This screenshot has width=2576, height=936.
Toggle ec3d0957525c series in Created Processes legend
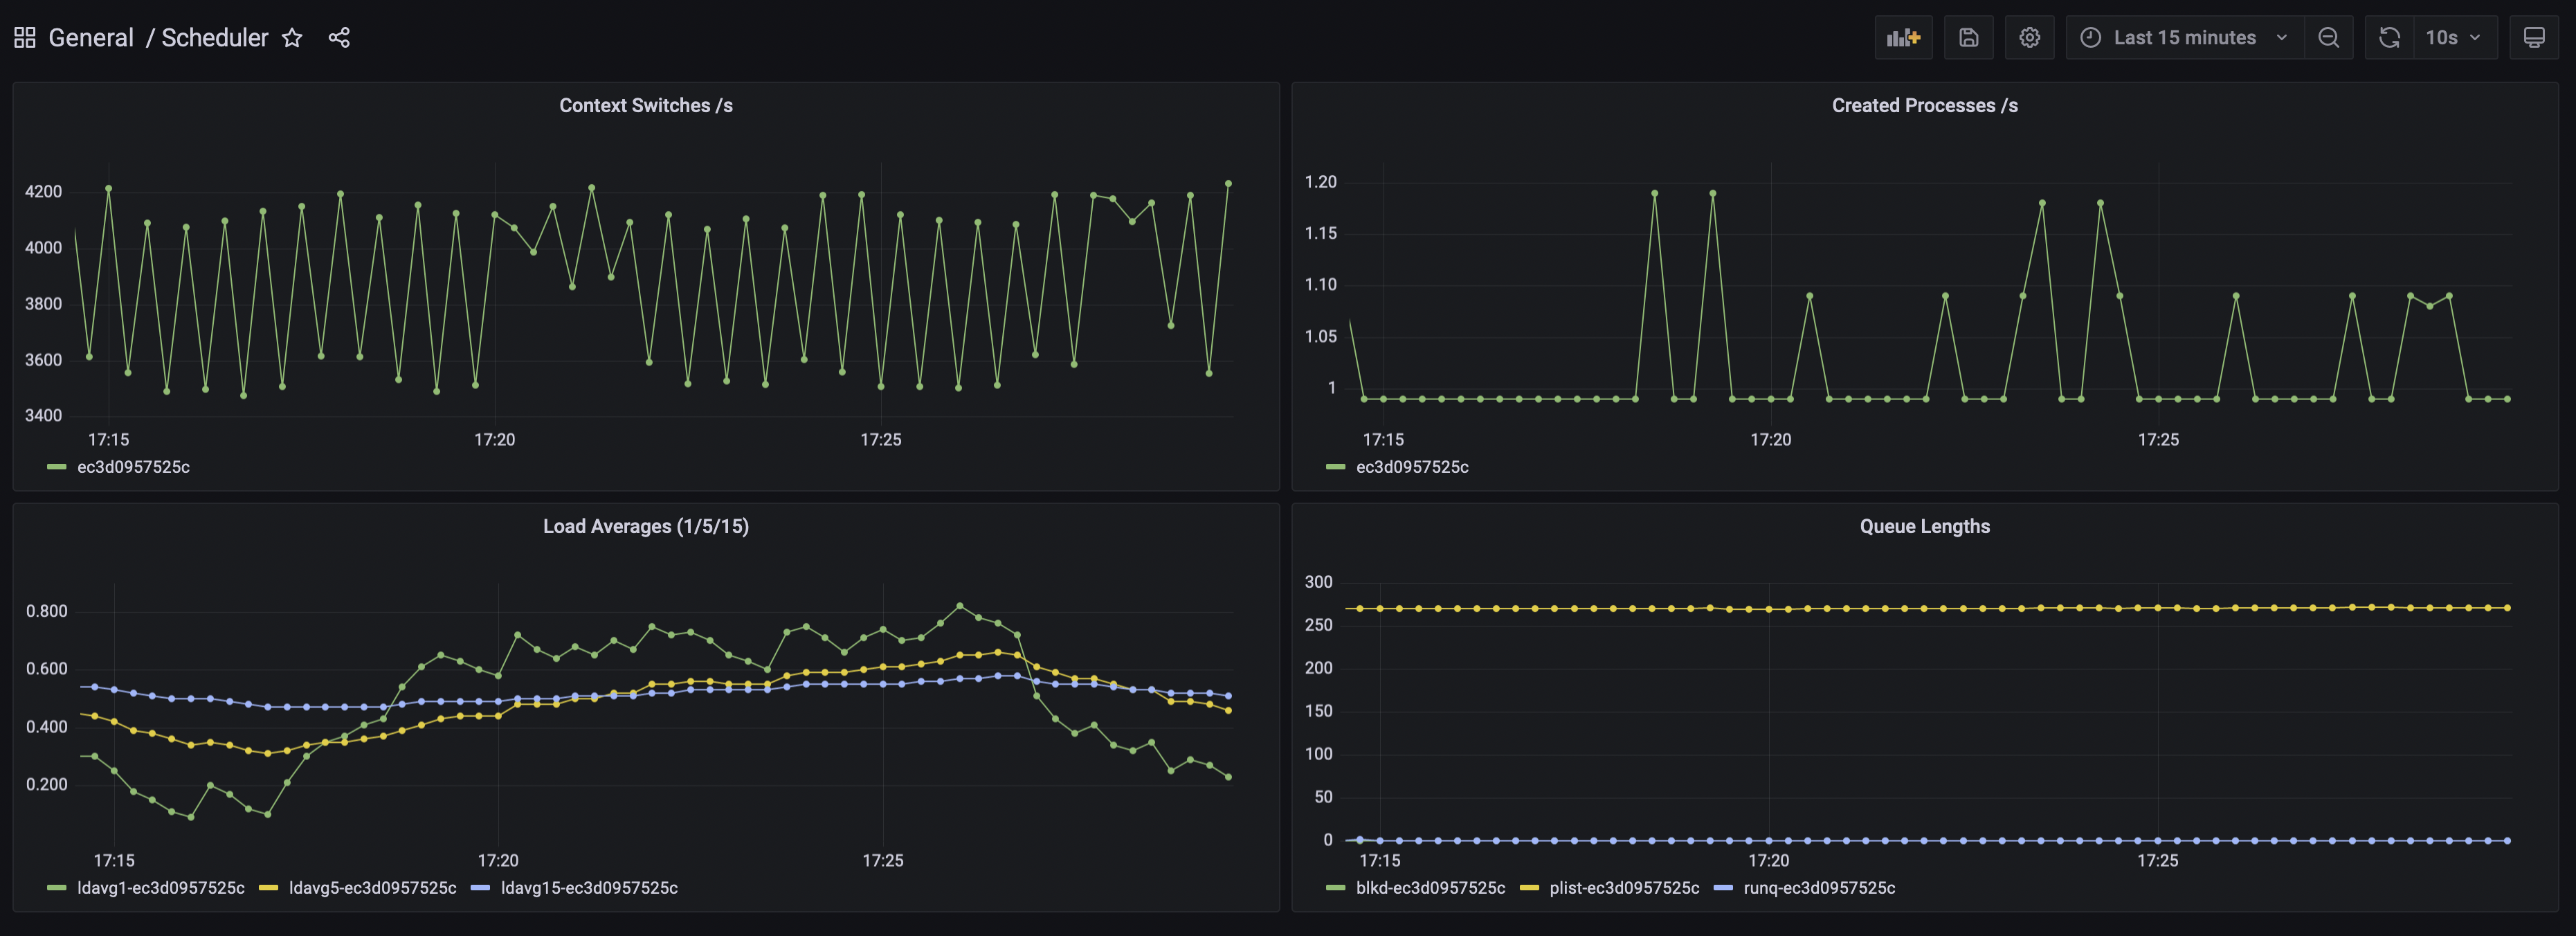click(1412, 467)
